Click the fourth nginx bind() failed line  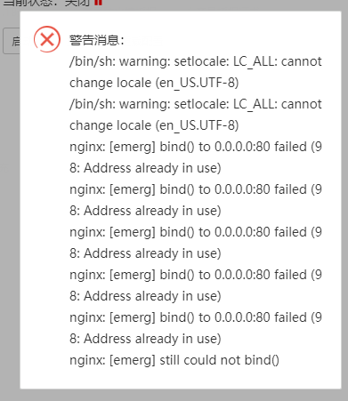click(196, 275)
